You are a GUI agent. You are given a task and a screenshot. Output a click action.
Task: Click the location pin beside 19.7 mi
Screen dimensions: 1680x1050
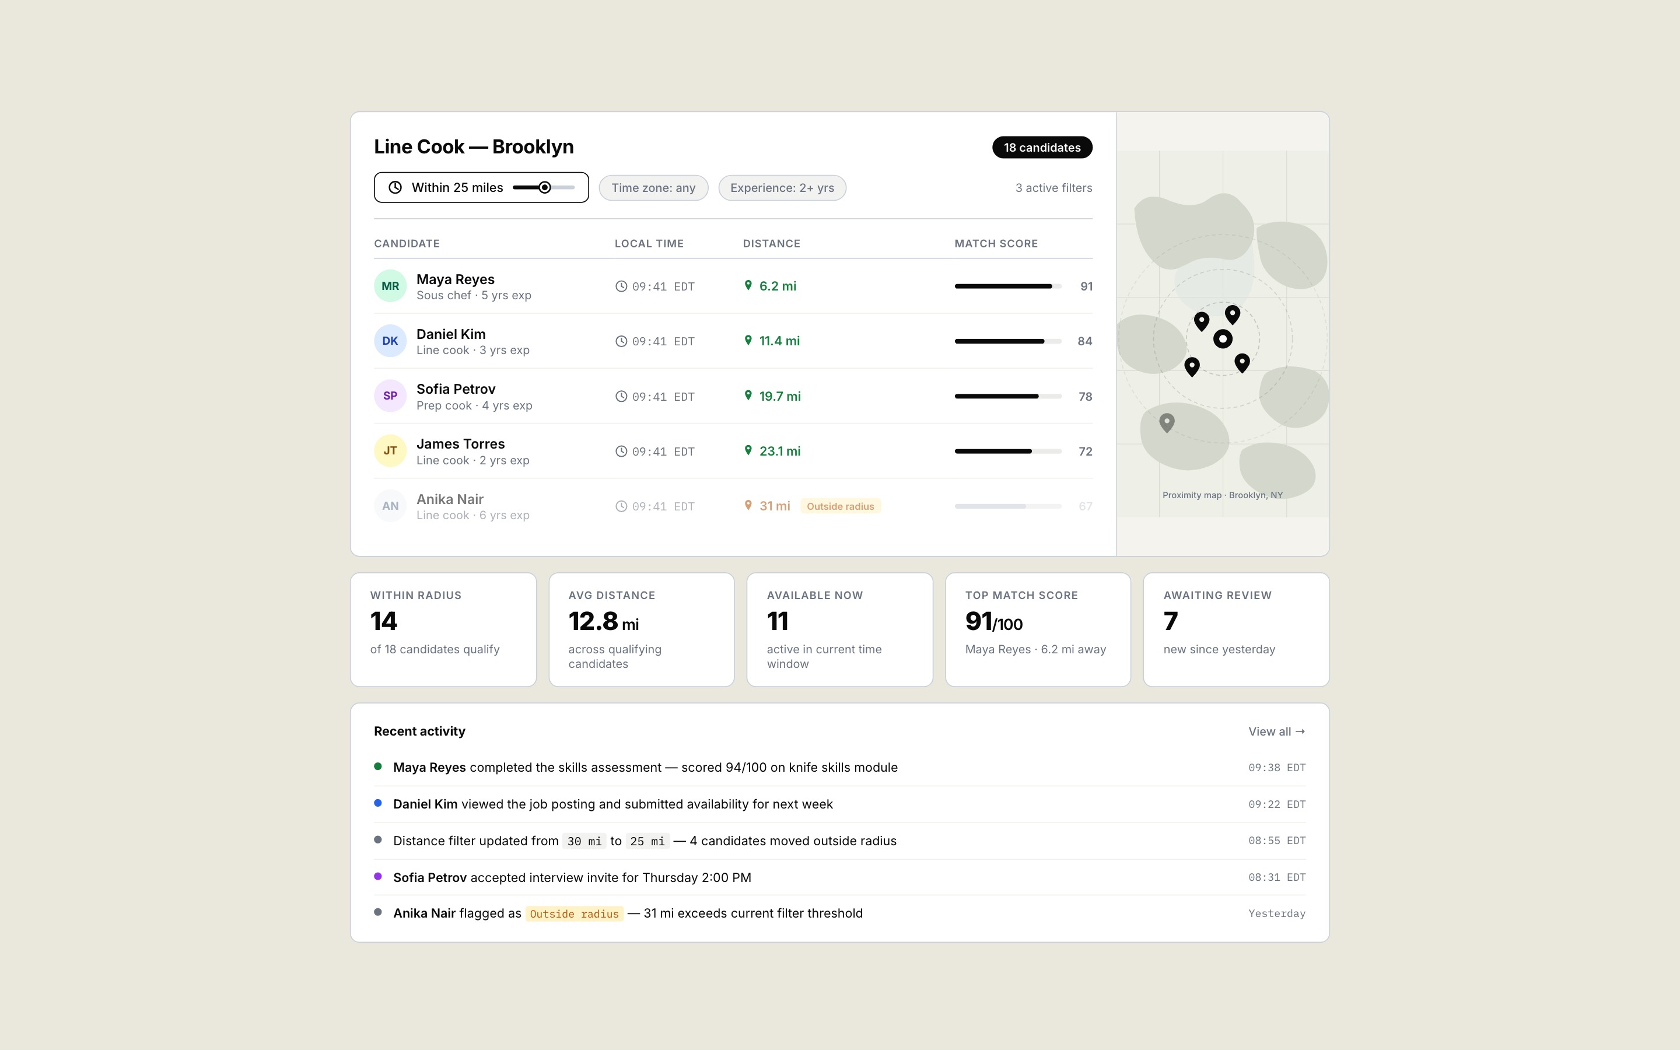point(748,395)
